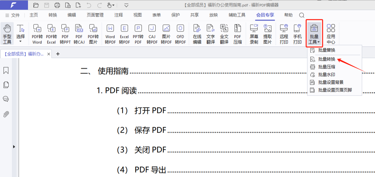Screen dimensions: 375x177
Task: Choose 批量转换 from the dropdown menu
Action: tap(326, 59)
